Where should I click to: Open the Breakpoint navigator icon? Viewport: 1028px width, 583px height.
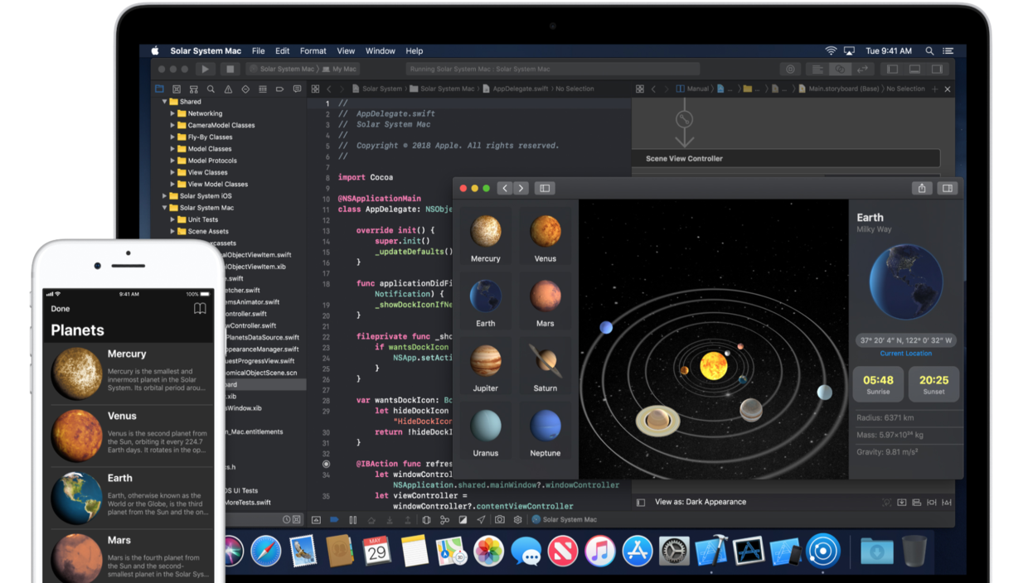point(279,89)
